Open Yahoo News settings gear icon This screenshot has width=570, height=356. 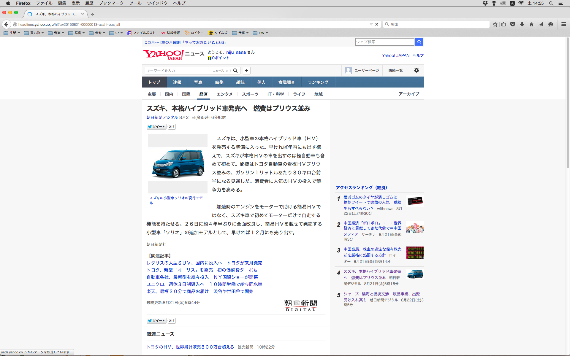tap(416, 70)
